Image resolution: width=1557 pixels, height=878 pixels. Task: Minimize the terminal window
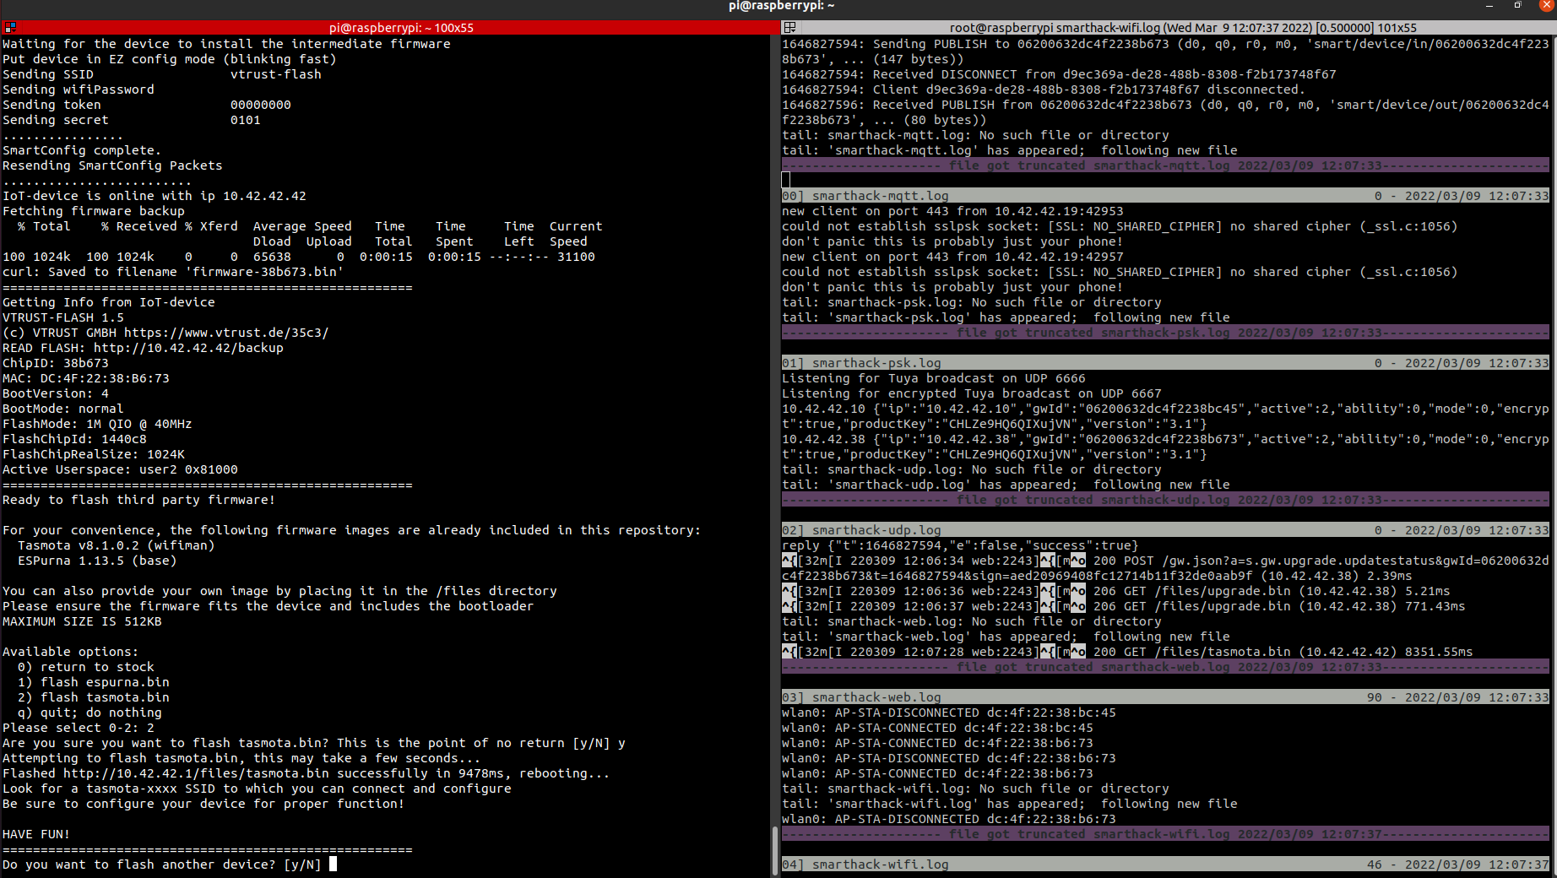point(1489,6)
